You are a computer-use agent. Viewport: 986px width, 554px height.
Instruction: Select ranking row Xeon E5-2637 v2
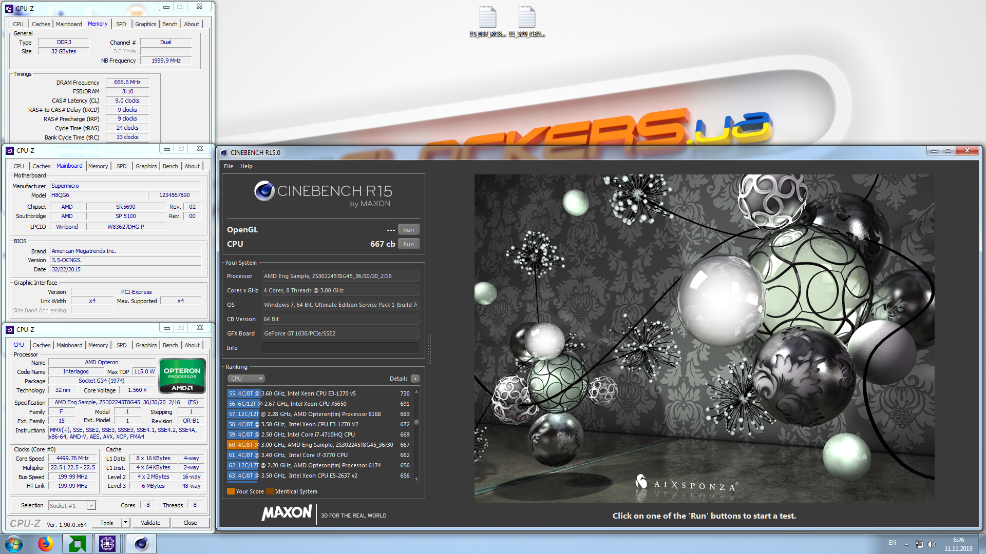pyautogui.click(x=319, y=476)
